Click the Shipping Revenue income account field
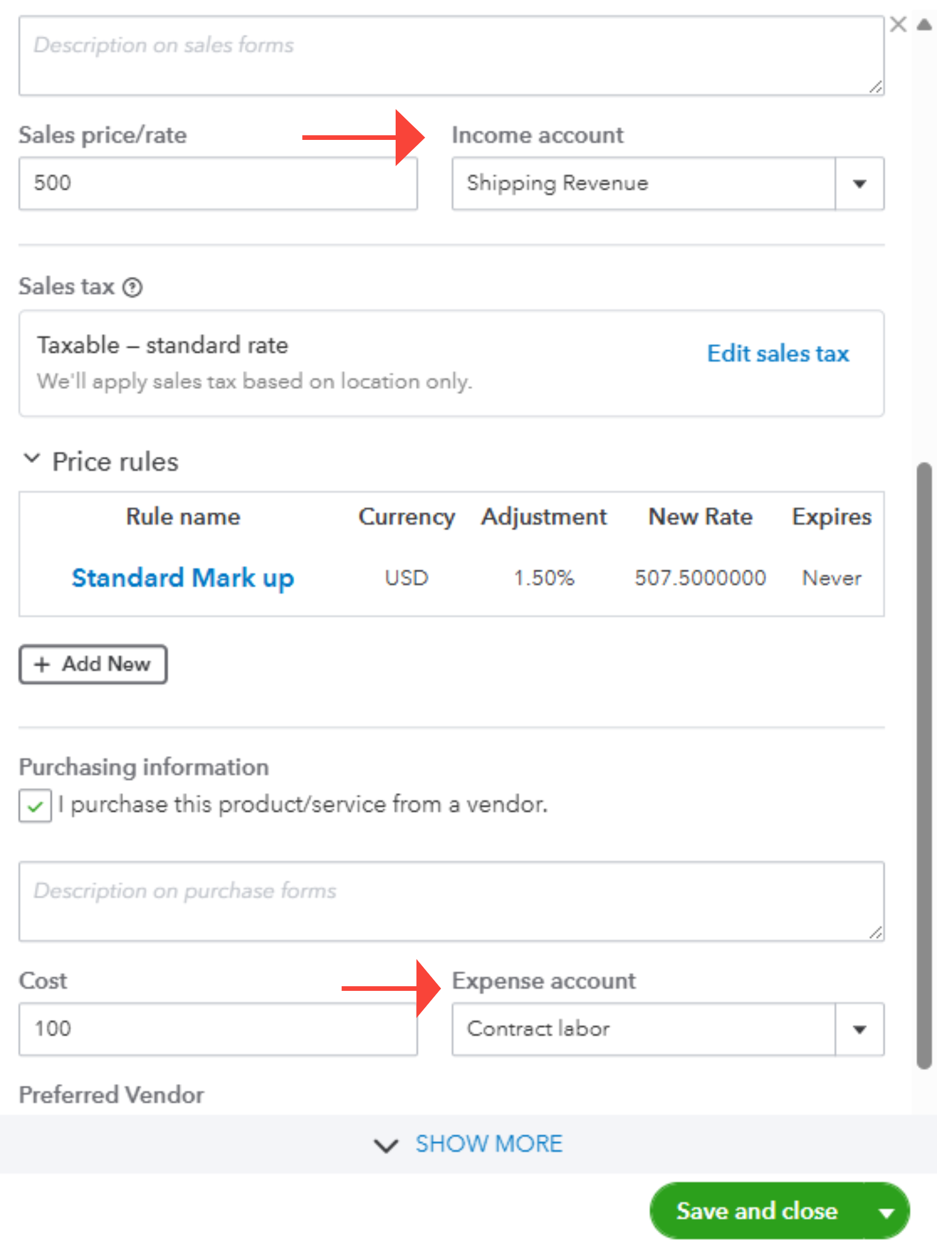 click(643, 184)
